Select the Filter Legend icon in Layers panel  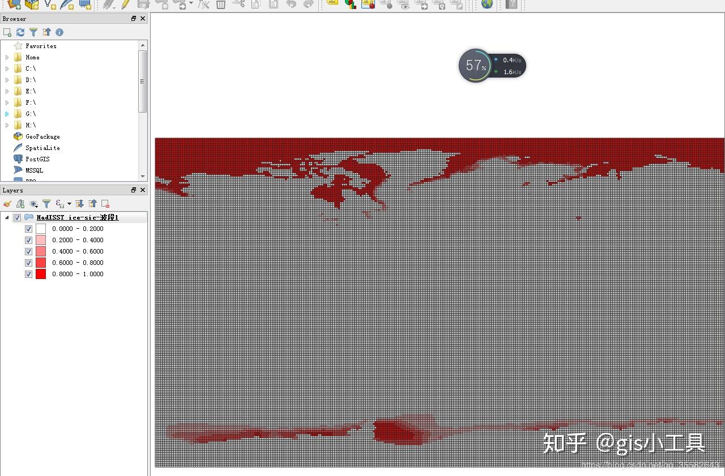(46, 204)
